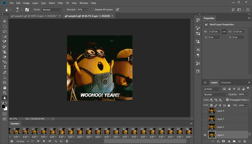This screenshot has width=252, height=144.
Task: Open the Mode dropdown set to Normal
Action: (x=52, y=10)
